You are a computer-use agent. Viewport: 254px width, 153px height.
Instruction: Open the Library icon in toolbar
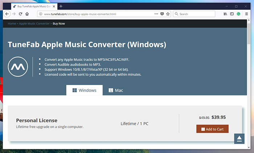point(225,14)
